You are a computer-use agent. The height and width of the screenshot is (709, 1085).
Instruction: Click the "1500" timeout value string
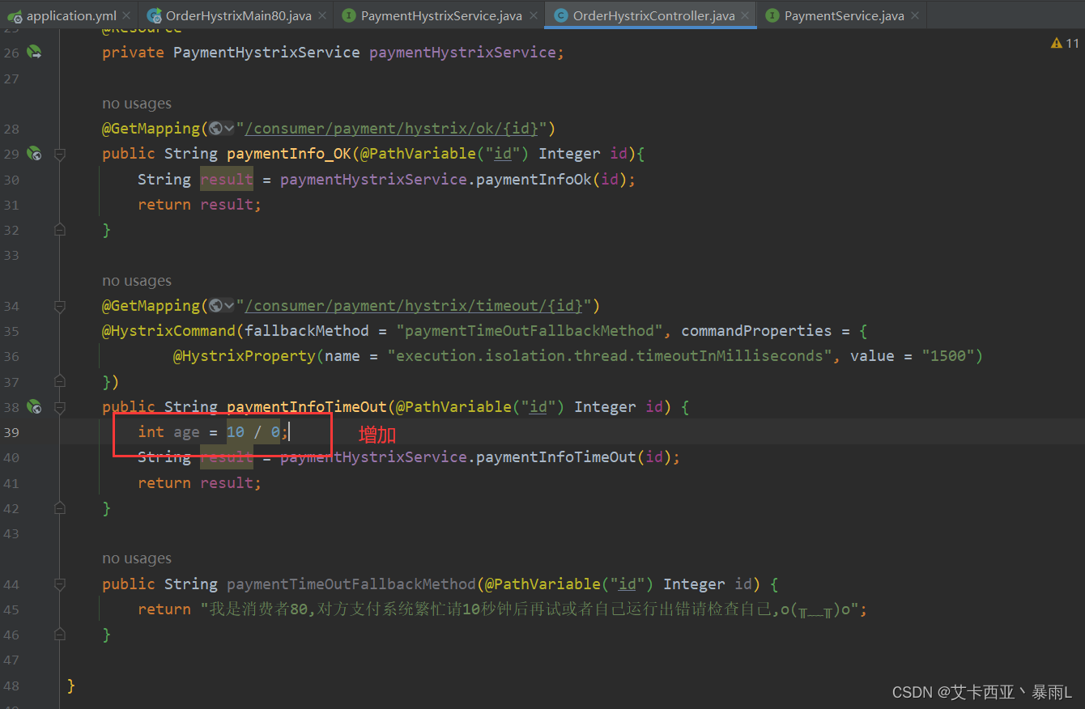[947, 356]
